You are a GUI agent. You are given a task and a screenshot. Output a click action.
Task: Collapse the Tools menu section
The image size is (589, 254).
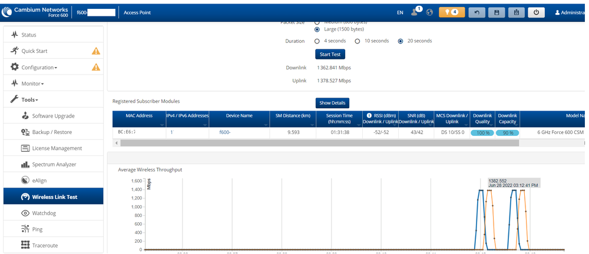pos(29,100)
